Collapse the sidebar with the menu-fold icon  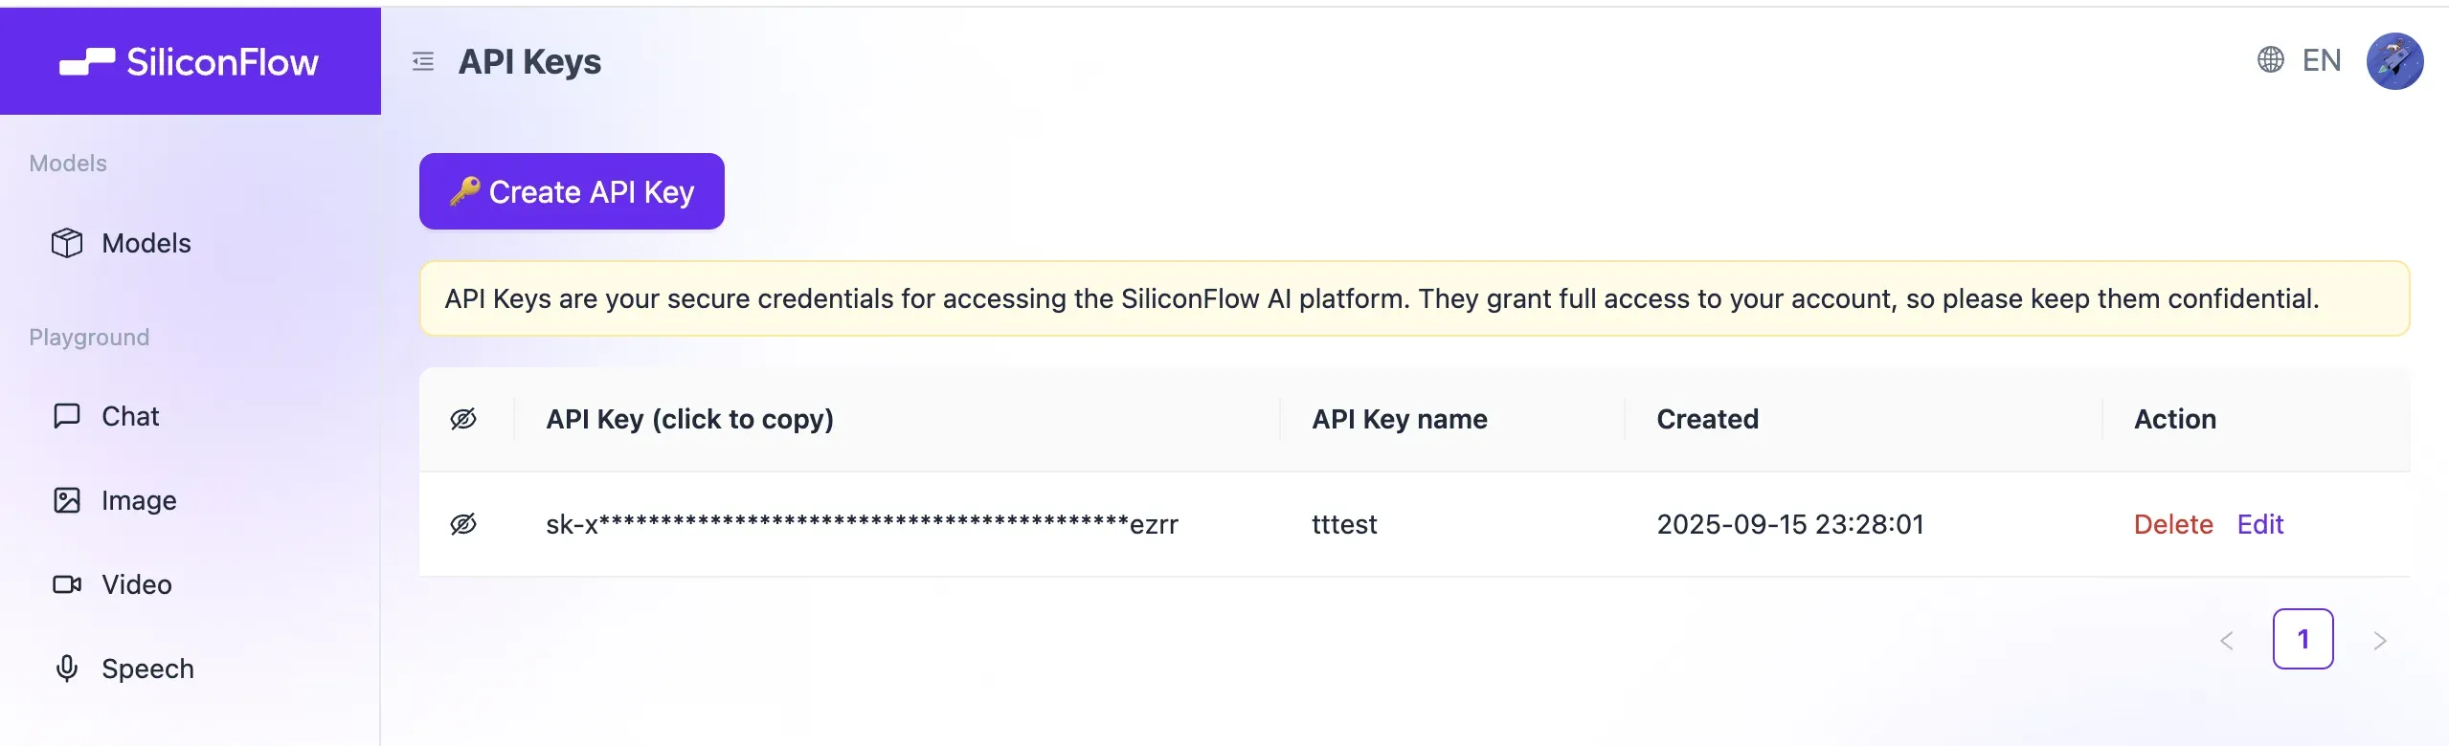click(423, 62)
